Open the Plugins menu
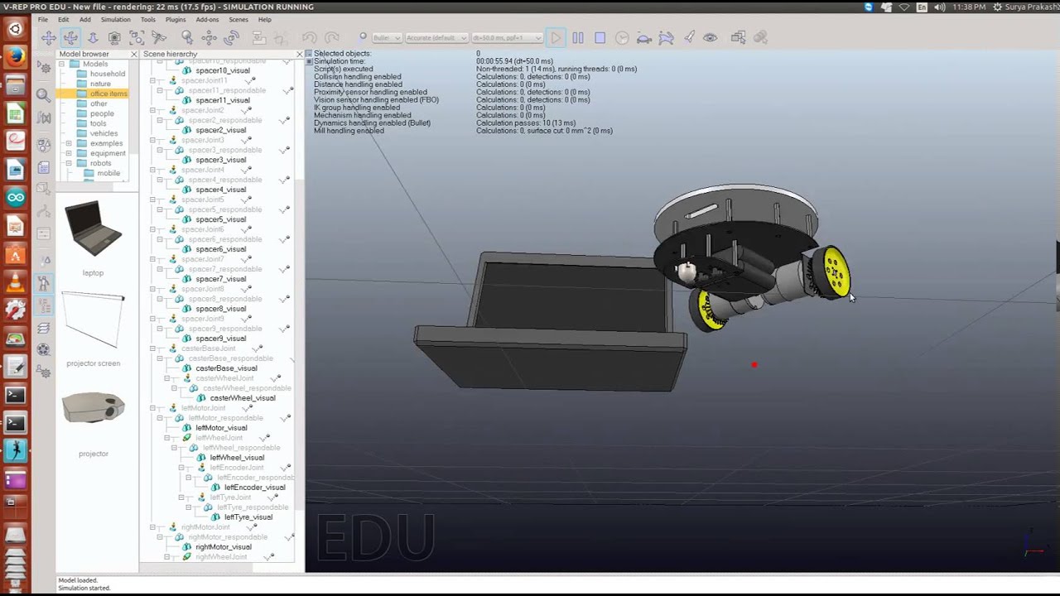 pos(175,19)
